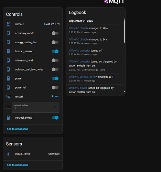Image resolution: width=161 pixels, height=172 pixels.
Task: Open the vertical_airflow dropdown
Action: 36,107
